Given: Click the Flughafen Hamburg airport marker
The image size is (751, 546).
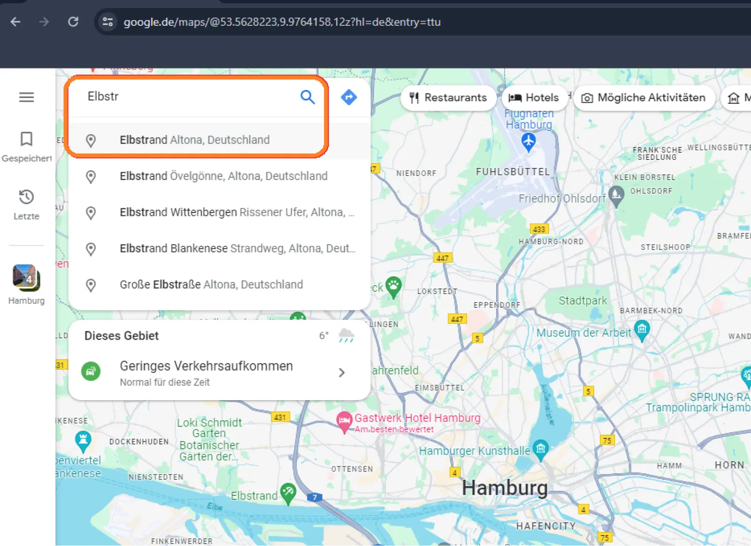Looking at the screenshot, I should pyautogui.click(x=529, y=142).
